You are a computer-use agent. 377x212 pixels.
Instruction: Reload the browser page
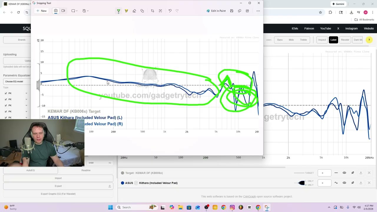click(x=18, y=12)
